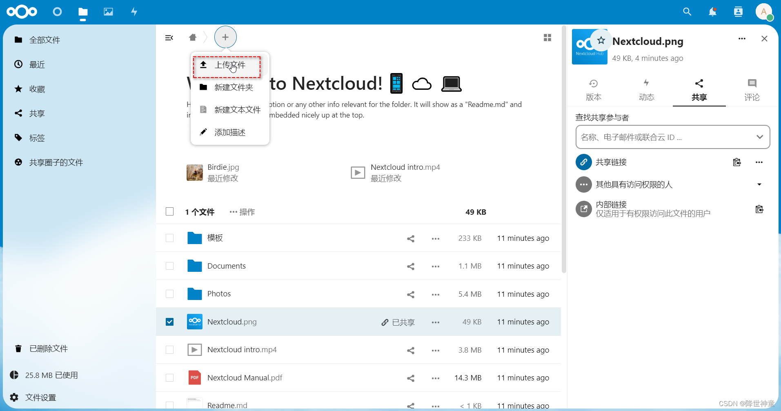Open the recent Nextcloud intro.mp4 item
Image resolution: width=781 pixels, height=411 pixels.
[x=396, y=173]
